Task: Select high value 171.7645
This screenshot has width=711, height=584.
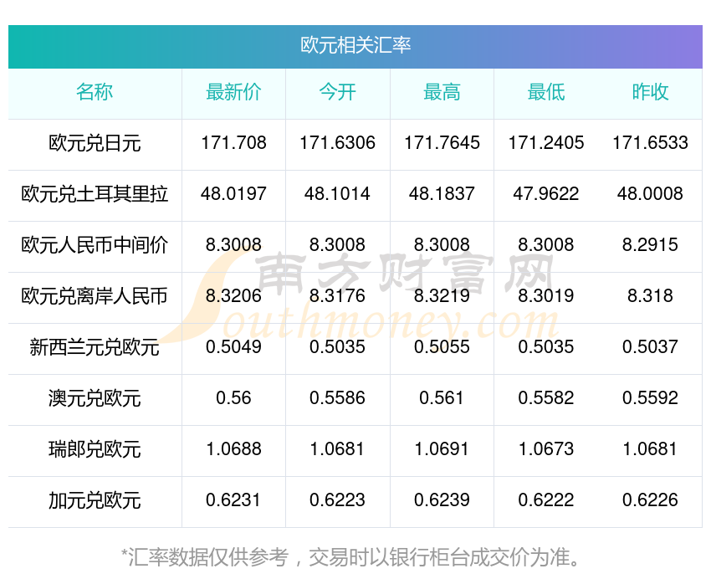Action: (442, 143)
